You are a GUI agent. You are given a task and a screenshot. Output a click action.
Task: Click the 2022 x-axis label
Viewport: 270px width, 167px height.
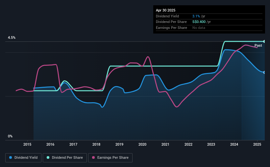pyautogui.click(x=188, y=144)
